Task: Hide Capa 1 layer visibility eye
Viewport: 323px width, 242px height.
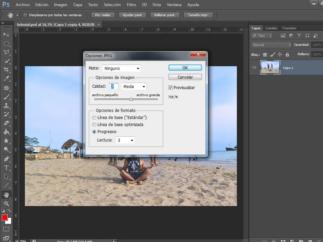Action: coord(254,67)
